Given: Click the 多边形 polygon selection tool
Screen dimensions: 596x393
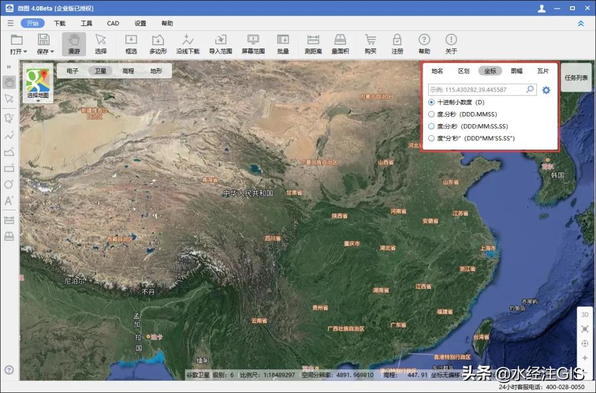Looking at the screenshot, I should pyautogui.click(x=158, y=44).
